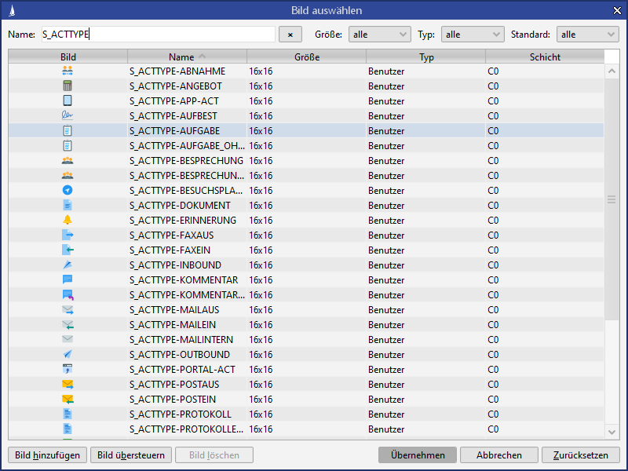Click the tablet icon for S_ACTTYPE-APP-ACT
The height and width of the screenshot is (471, 628).
click(68, 100)
